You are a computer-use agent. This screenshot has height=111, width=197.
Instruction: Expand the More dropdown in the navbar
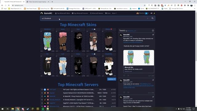click(114, 13)
